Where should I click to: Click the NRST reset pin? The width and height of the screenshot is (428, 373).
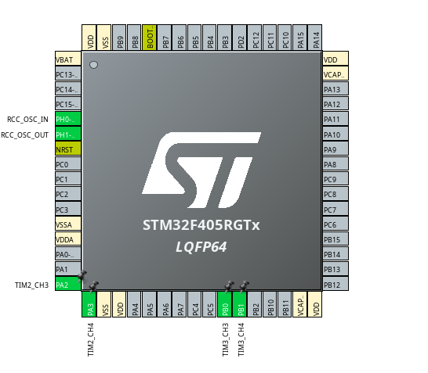[x=68, y=149]
